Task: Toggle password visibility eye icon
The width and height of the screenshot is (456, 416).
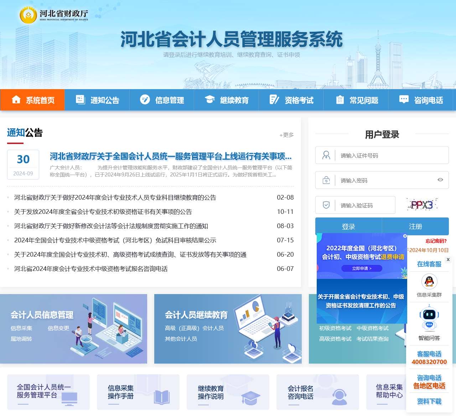Action: click(440, 180)
